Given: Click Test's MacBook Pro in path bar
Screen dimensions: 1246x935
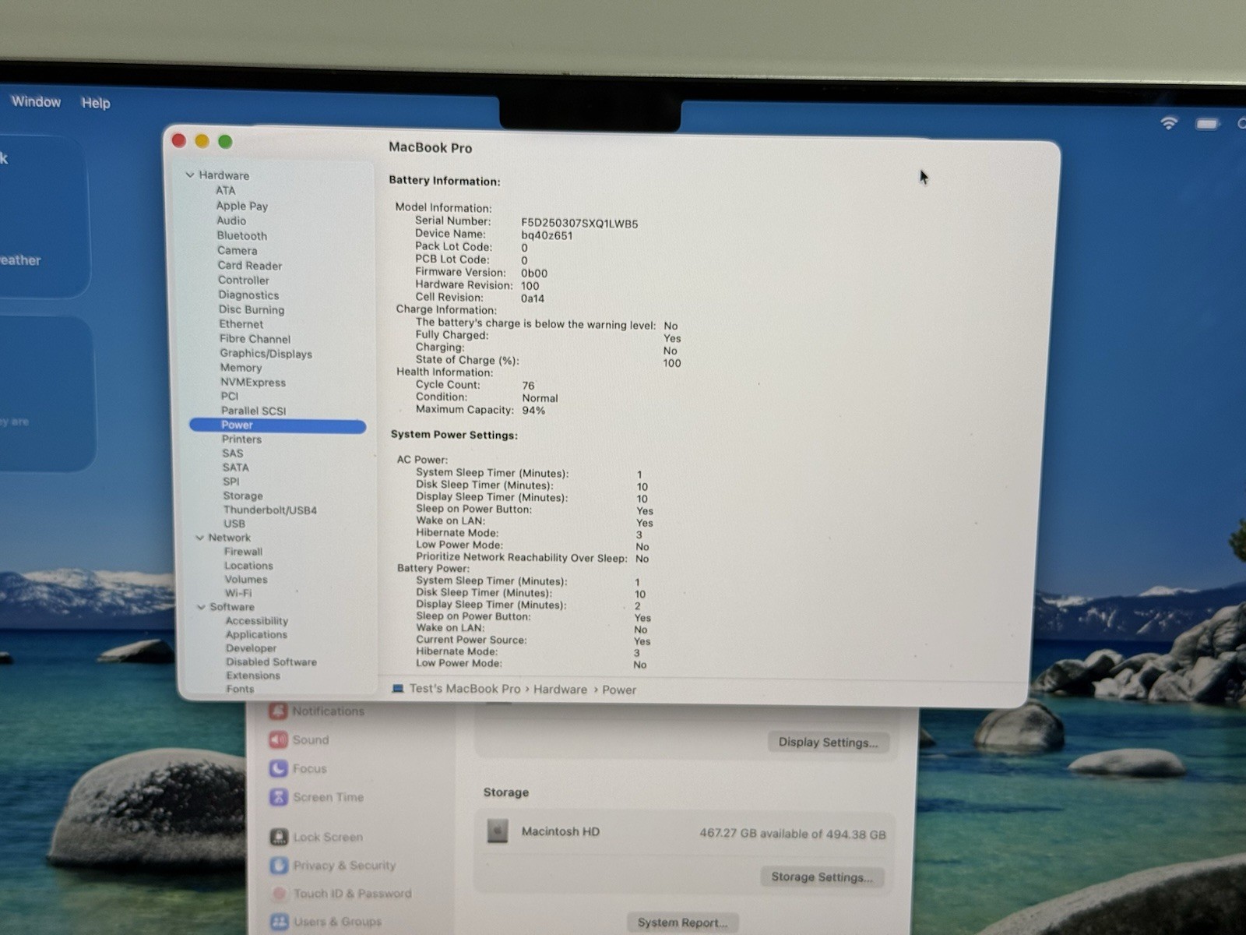Looking at the screenshot, I should tap(465, 689).
